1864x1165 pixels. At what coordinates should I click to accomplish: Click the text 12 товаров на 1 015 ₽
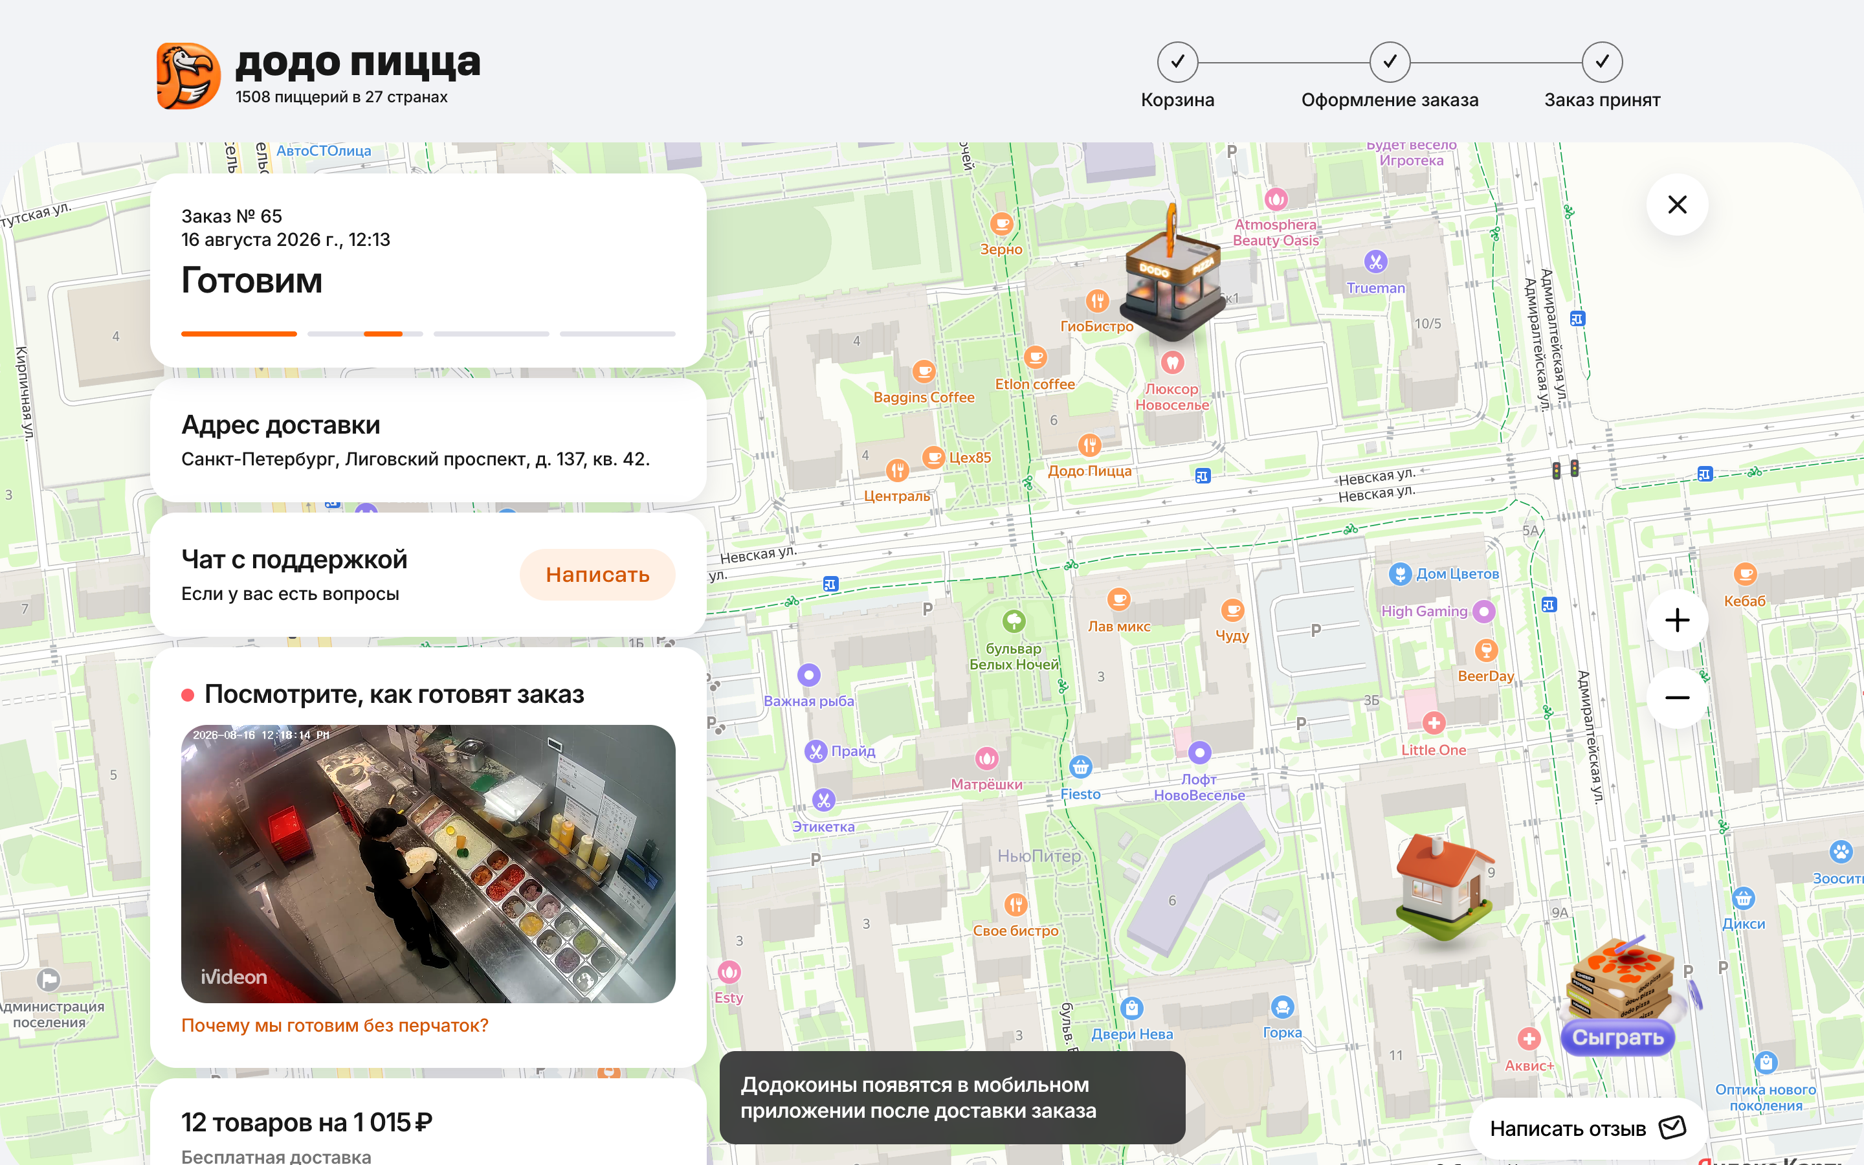click(307, 1123)
